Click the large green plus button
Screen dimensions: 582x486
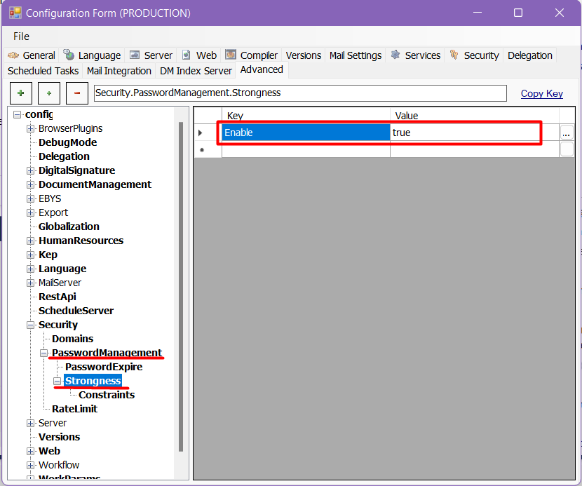(20, 93)
